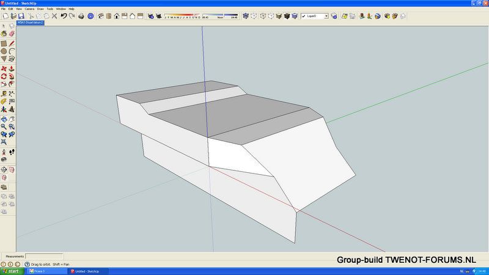
Task: Select the Axes tool
Action: pyautogui.click(x=4, y=109)
